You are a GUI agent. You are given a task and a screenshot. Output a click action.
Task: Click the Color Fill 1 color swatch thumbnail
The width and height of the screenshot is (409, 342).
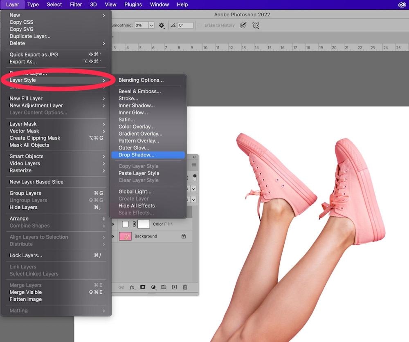tap(125, 224)
